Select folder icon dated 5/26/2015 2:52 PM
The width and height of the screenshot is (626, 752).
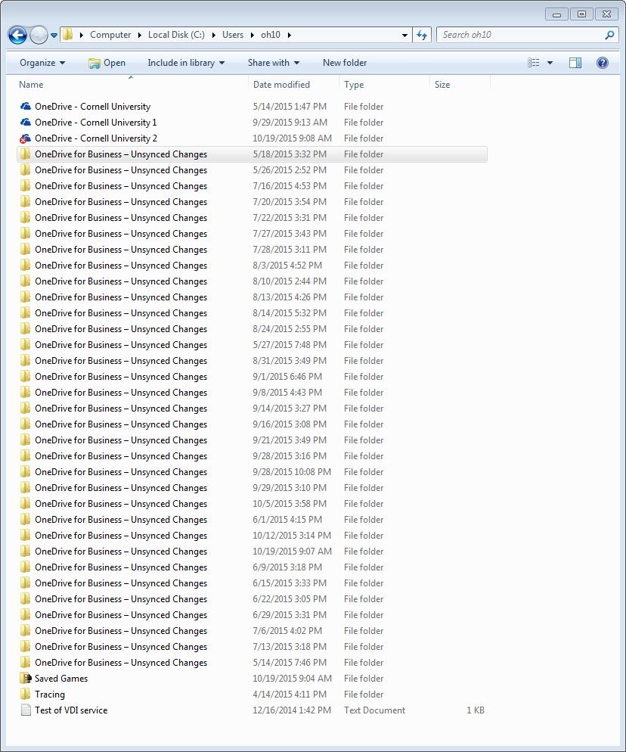(26, 169)
